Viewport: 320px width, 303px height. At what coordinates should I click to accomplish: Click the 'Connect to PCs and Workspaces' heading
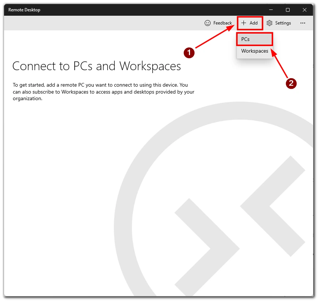(x=97, y=66)
